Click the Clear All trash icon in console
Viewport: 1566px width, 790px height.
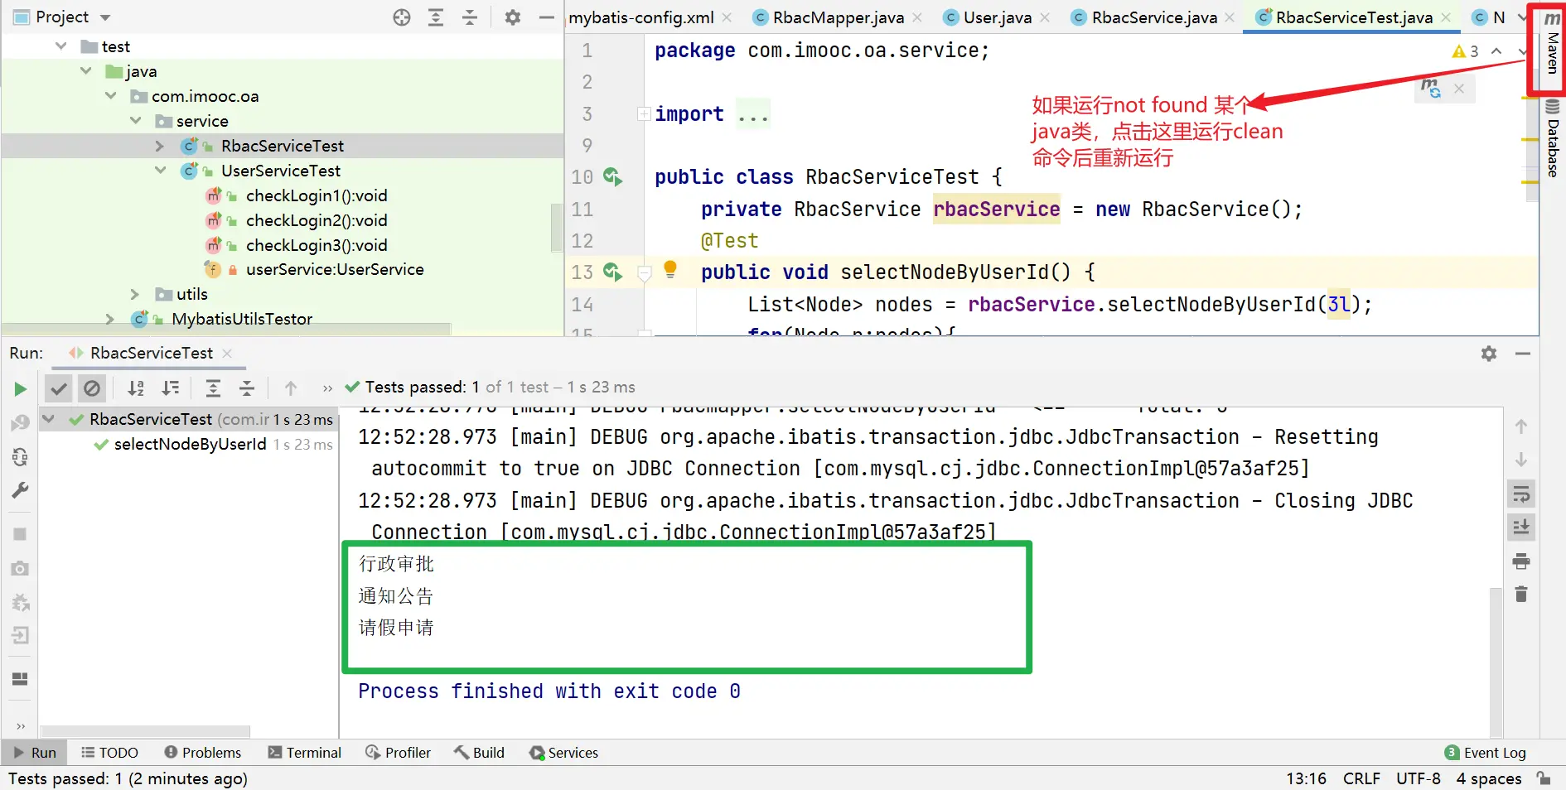pyautogui.click(x=1521, y=594)
